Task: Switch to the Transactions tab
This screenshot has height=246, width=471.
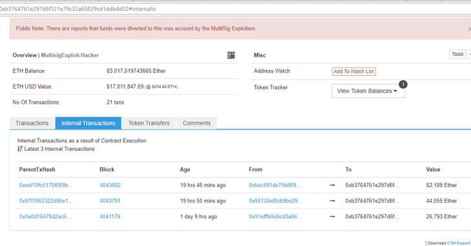Action: click(32, 123)
